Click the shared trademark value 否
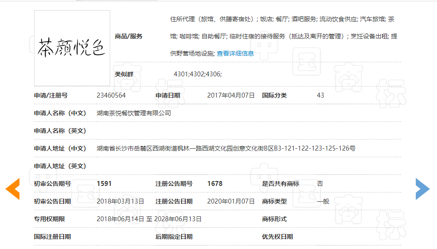437x249 pixels. pyautogui.click(x=320, y=184)
